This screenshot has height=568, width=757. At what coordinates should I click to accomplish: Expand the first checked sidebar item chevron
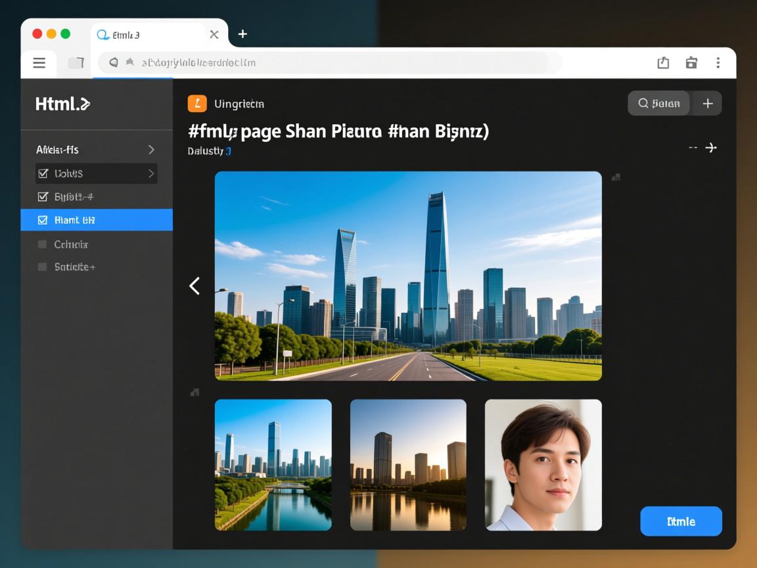pyautogui.click(x=151, y=174)
